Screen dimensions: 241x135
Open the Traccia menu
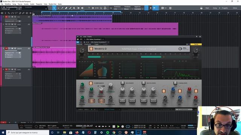pos(20,4)
